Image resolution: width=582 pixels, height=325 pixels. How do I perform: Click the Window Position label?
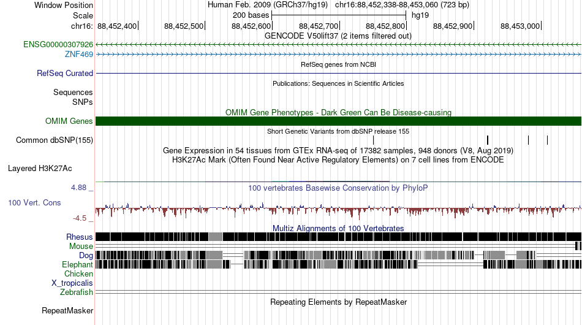click(64, 5)
